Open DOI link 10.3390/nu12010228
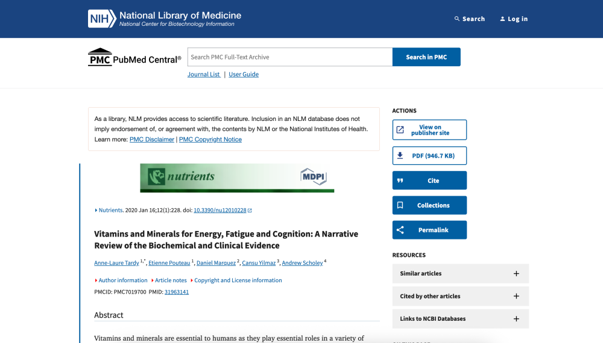603x343 pixels. (220, 210)
